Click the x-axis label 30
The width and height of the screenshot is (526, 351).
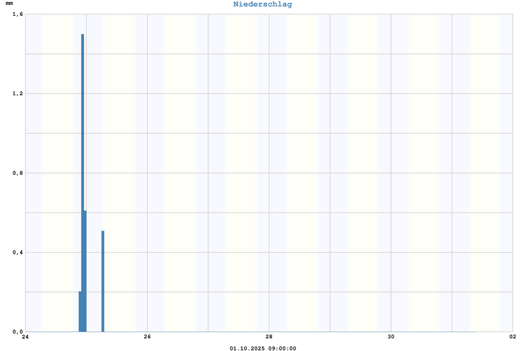pyautogui.click(x=391, y=337)
